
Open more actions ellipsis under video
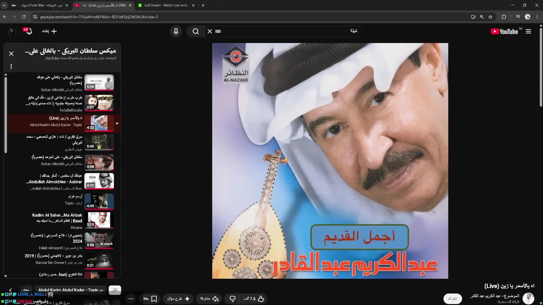coord(131,299)
